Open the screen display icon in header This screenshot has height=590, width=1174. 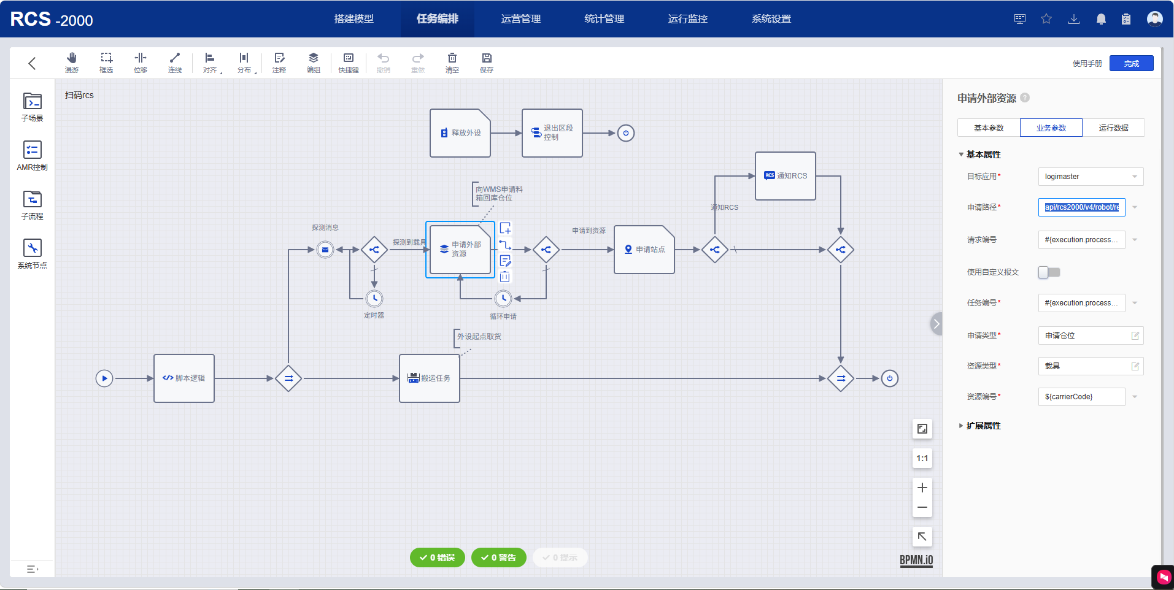coord(1020,19)
